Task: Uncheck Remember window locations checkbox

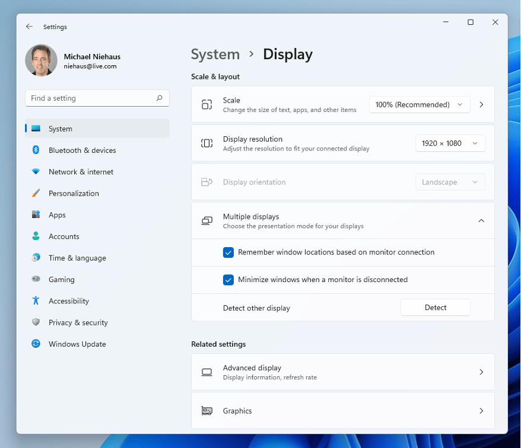Action: [x=228, y=252]
